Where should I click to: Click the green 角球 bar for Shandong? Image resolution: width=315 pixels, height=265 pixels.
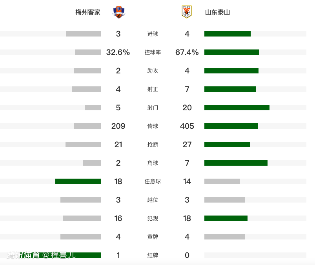[236, 163]
